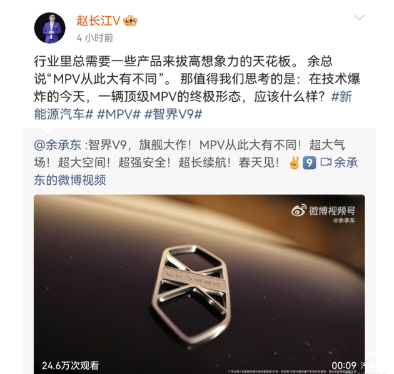394x374 pixels.
Task: Open the #新能源汽车# hashtag
Action: (x=193, y=106)
